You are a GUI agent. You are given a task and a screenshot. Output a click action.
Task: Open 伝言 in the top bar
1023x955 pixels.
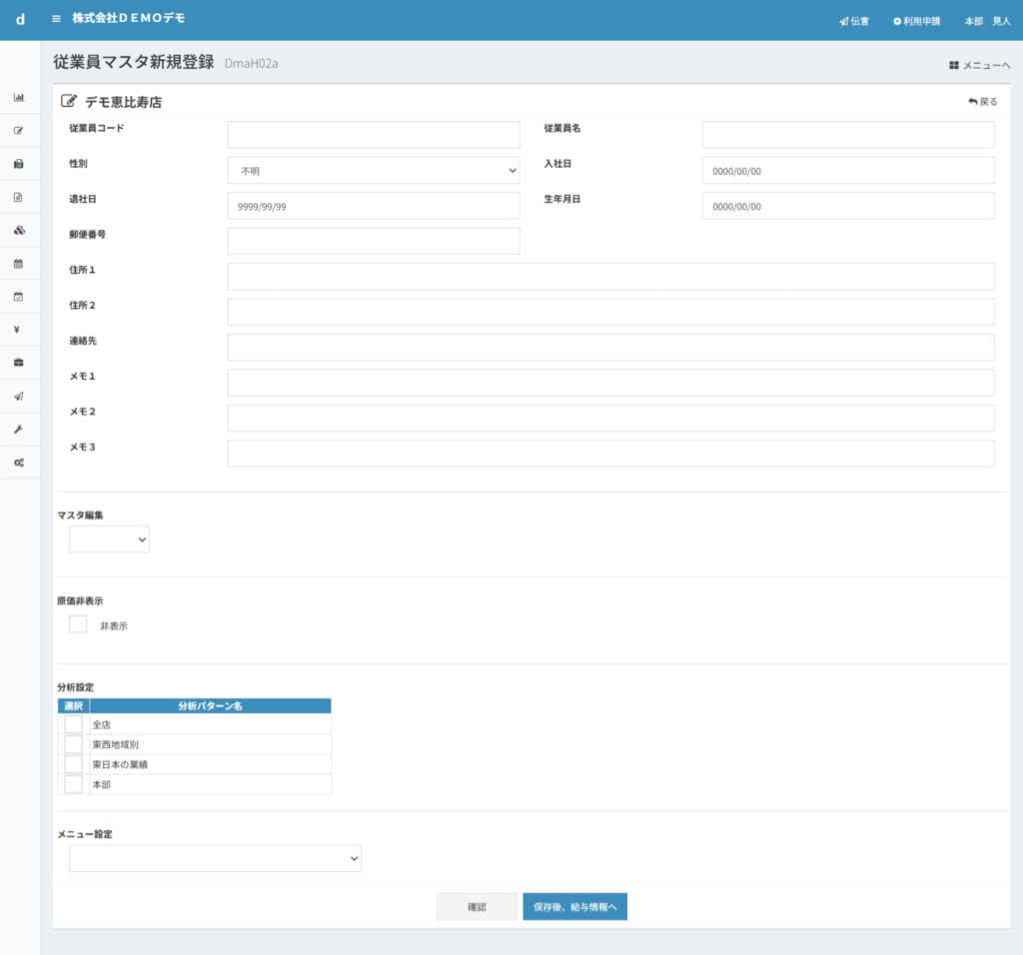[x=854, y=21]
